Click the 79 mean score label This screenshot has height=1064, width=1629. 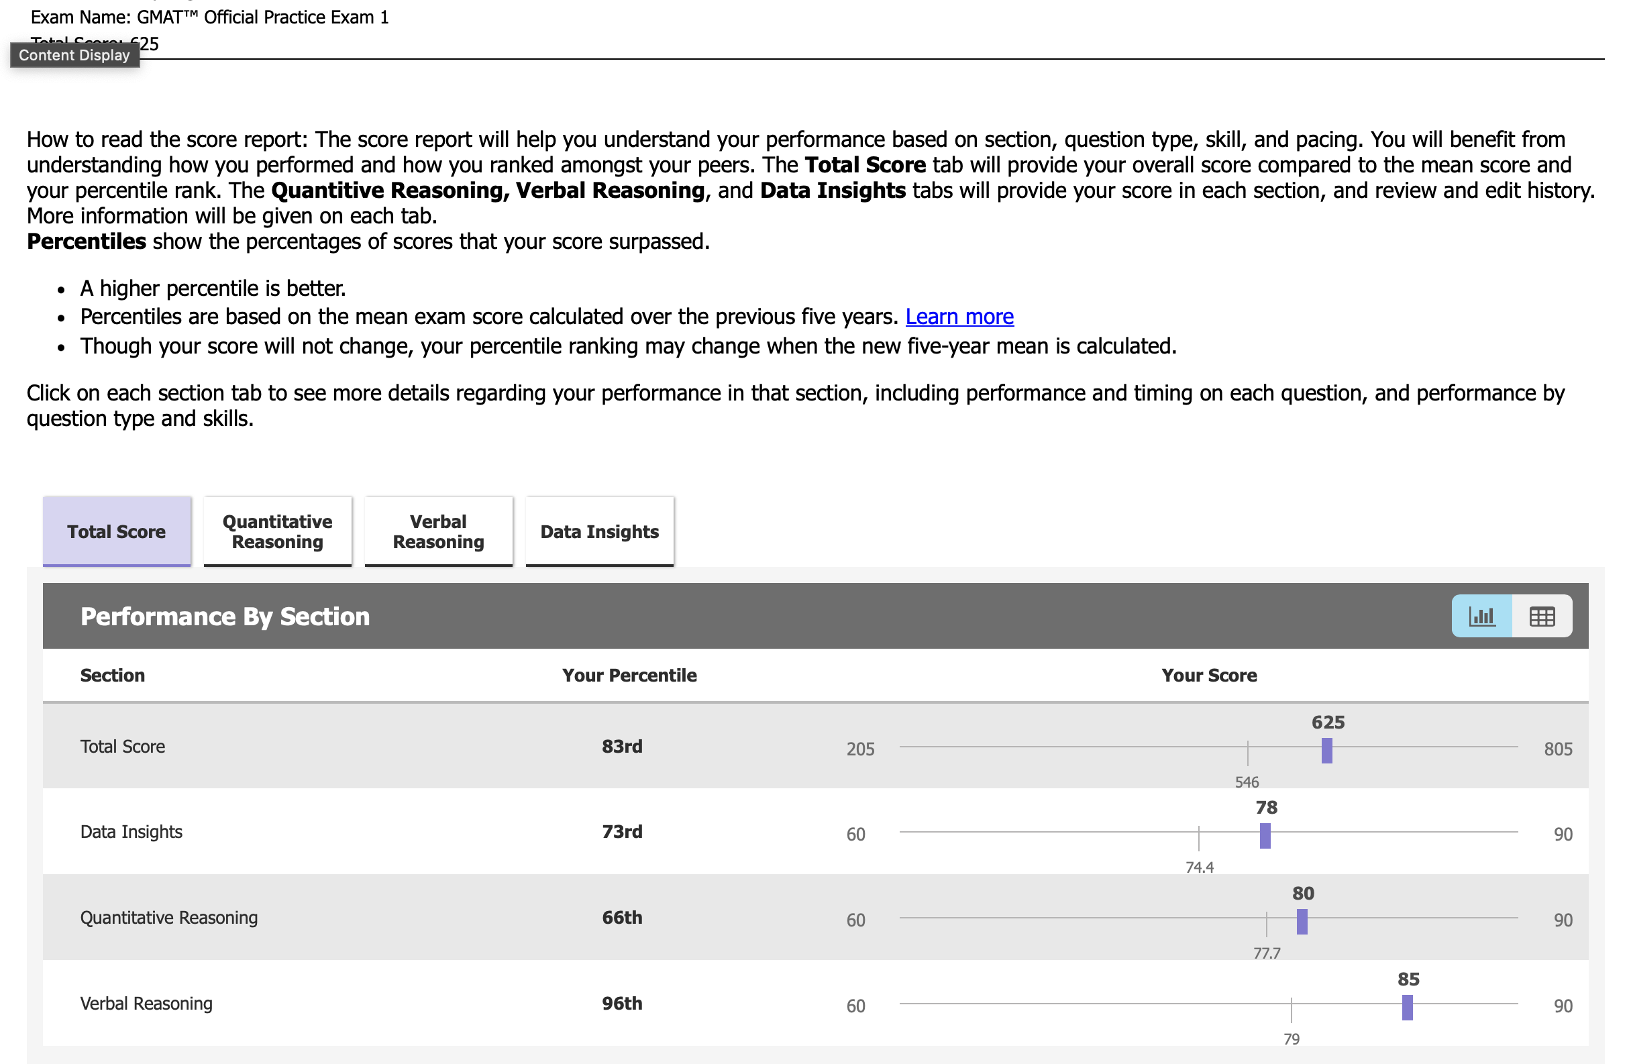1292,1039
